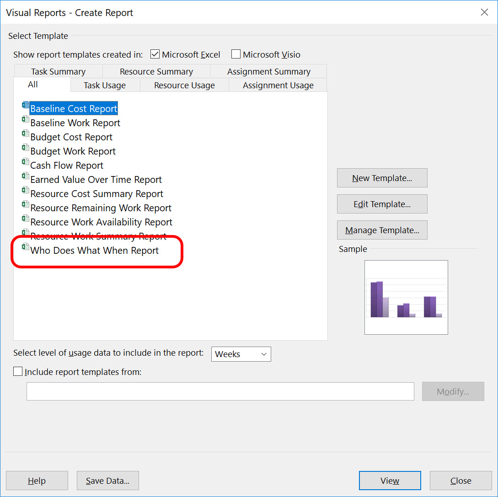Click the Sample chart preview thumbnail
Viewport: 498px width, 497px height.
(x=406, y=297)
